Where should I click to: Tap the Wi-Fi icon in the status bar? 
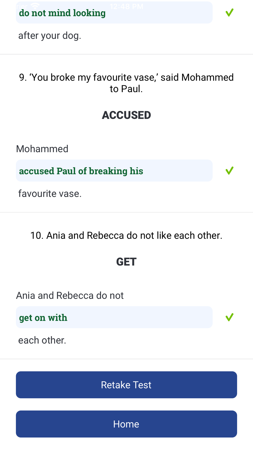[x=35, y=6]
